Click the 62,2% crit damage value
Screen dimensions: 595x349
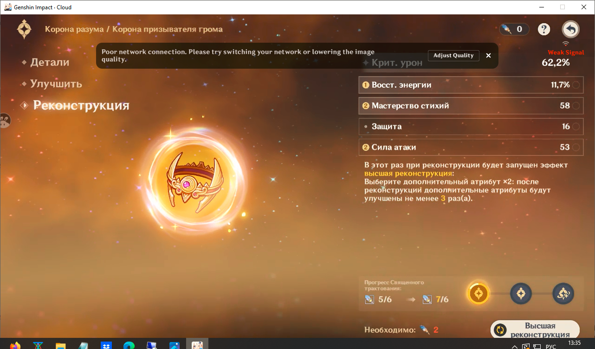pos(556,62)
